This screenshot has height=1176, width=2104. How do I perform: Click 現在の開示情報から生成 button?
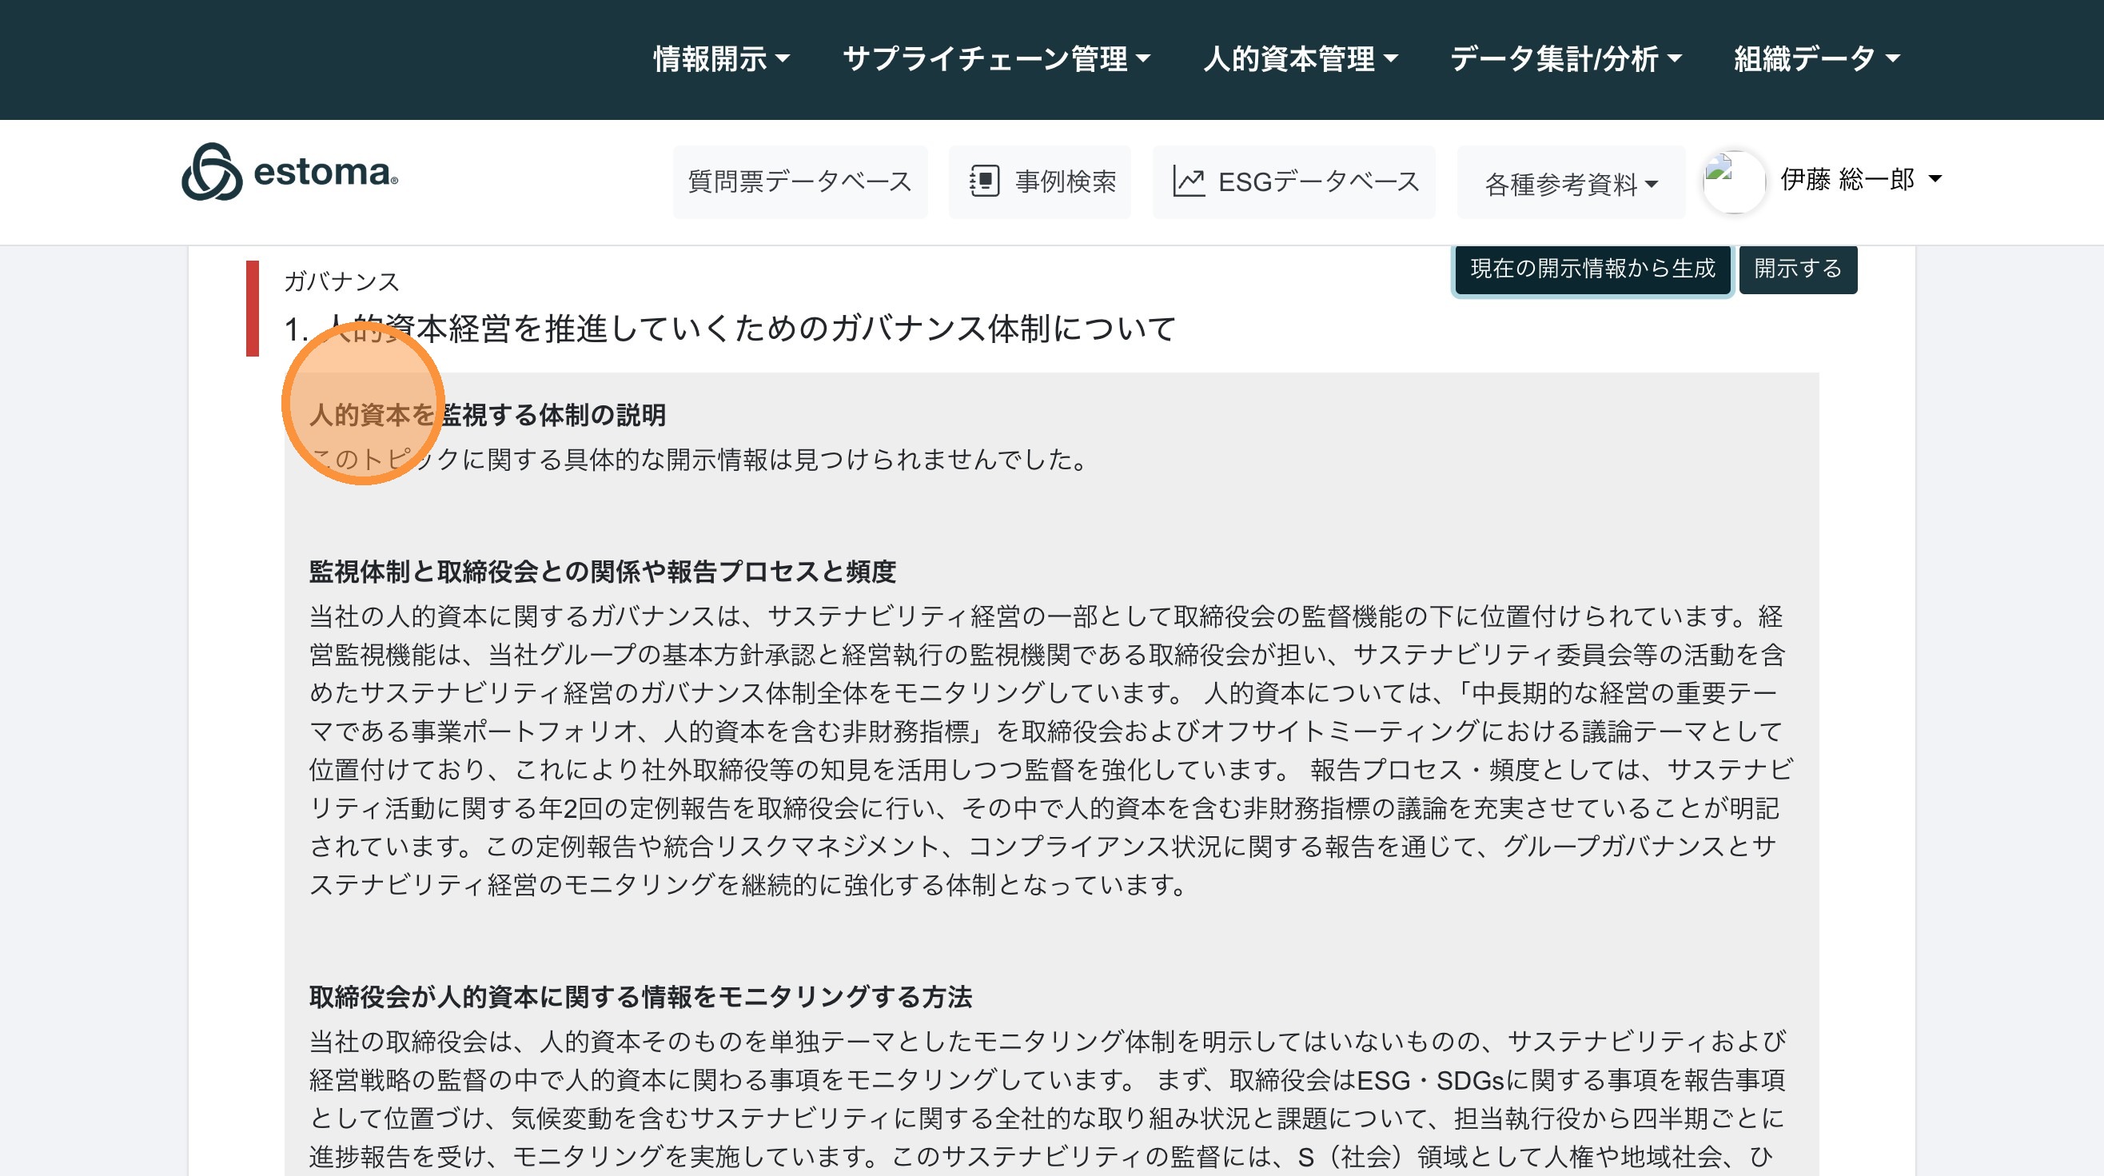[1592, 269]
